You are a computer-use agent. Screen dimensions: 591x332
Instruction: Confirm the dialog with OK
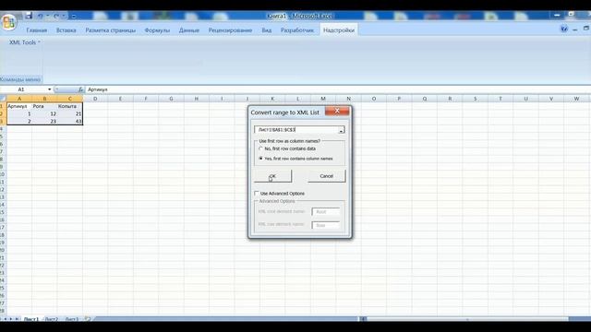[x=273, y=176]
